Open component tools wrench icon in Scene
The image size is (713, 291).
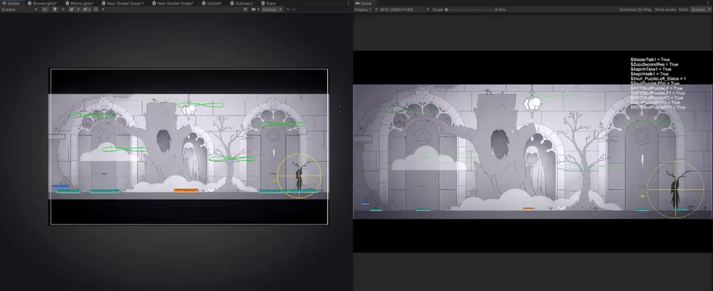(246, 9)
